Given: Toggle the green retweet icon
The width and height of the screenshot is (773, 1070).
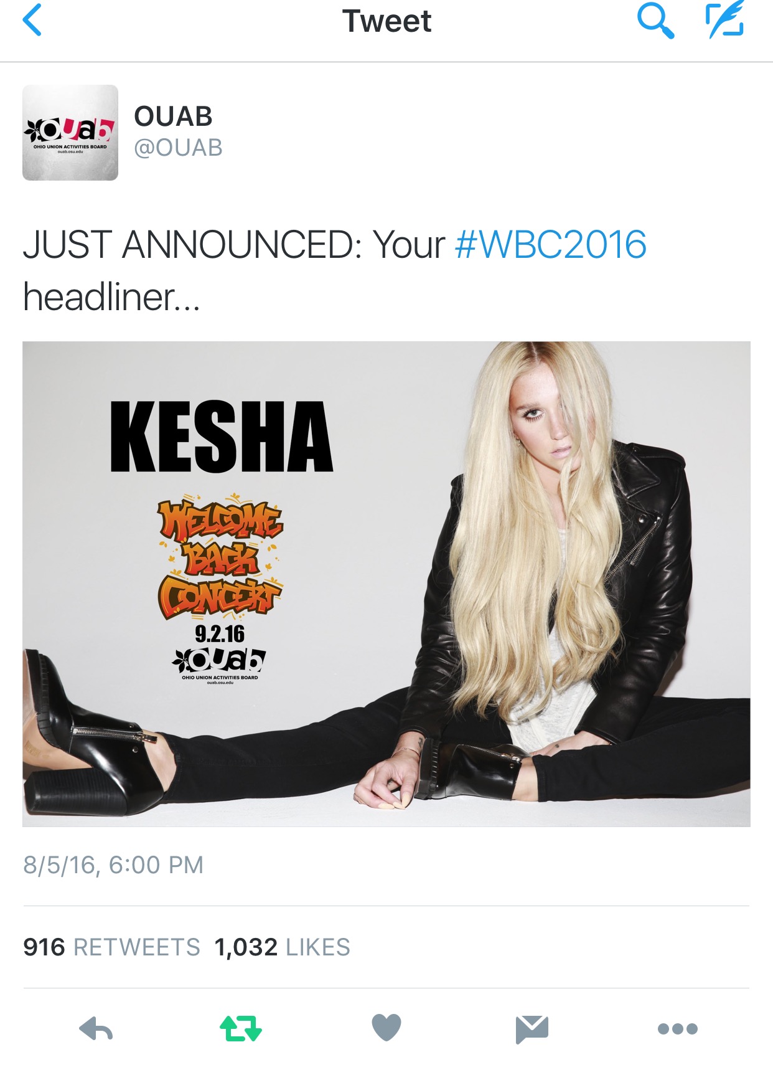Looking at the screenshot, I should tap(241, 1029).
